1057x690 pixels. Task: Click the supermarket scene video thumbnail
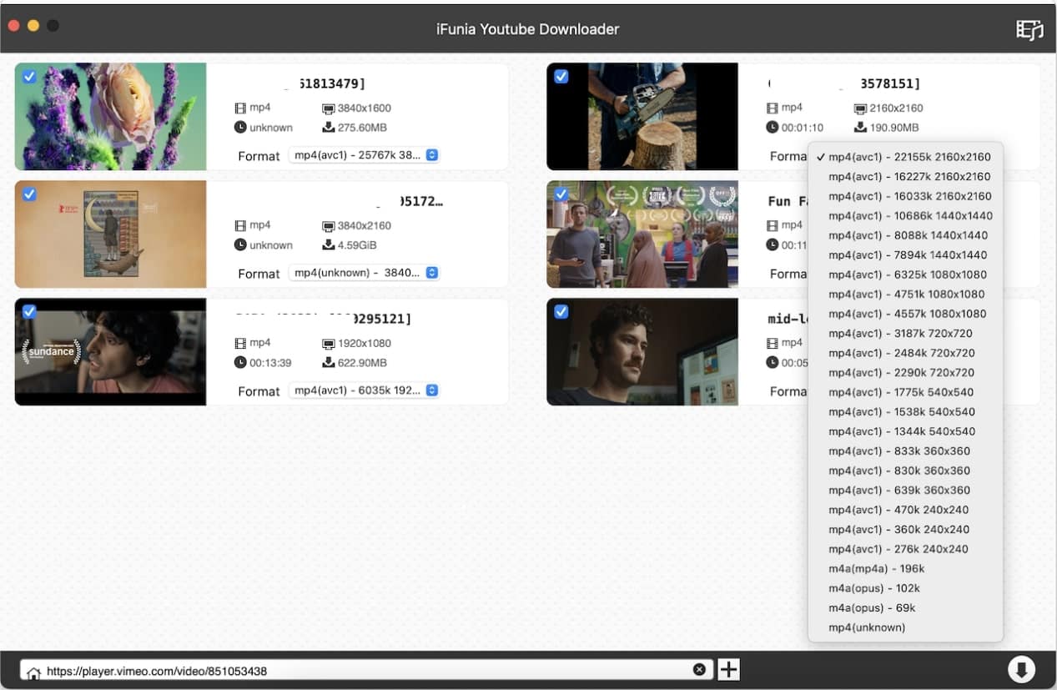(x=642, y=234)
